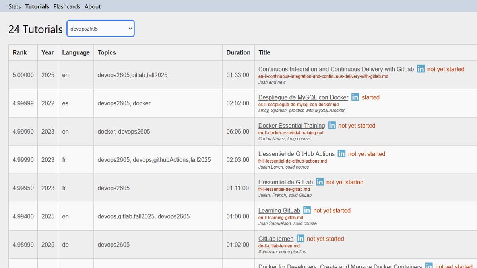Screen dimensions: 477x268
Task: Click the LinkedIn icon for L'essentiel de GitHub Actions
Action: [x=341, y=154]
